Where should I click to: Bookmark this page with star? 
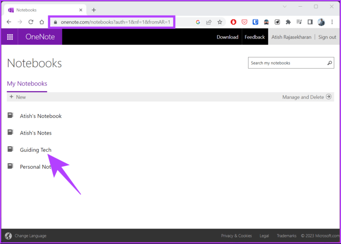[x=220, y=22]
